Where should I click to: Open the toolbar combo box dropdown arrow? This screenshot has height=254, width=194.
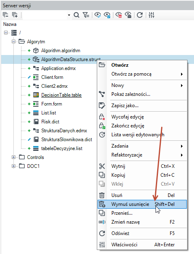[69, 15]
